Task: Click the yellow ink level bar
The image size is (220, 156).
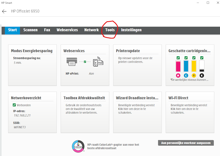Action: click(194, 66)
